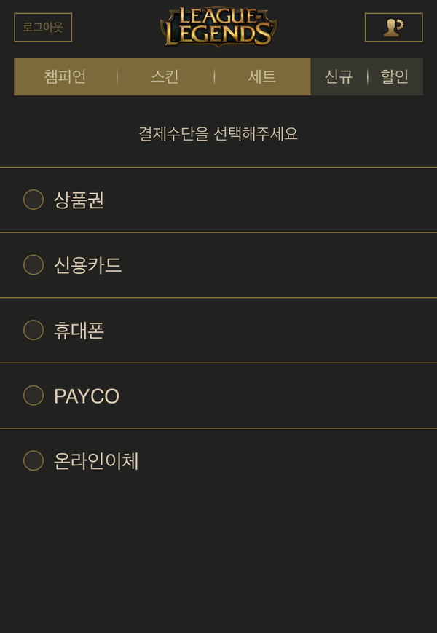
Task: View the 할인 sale tab
Action: tap(395, 76)
